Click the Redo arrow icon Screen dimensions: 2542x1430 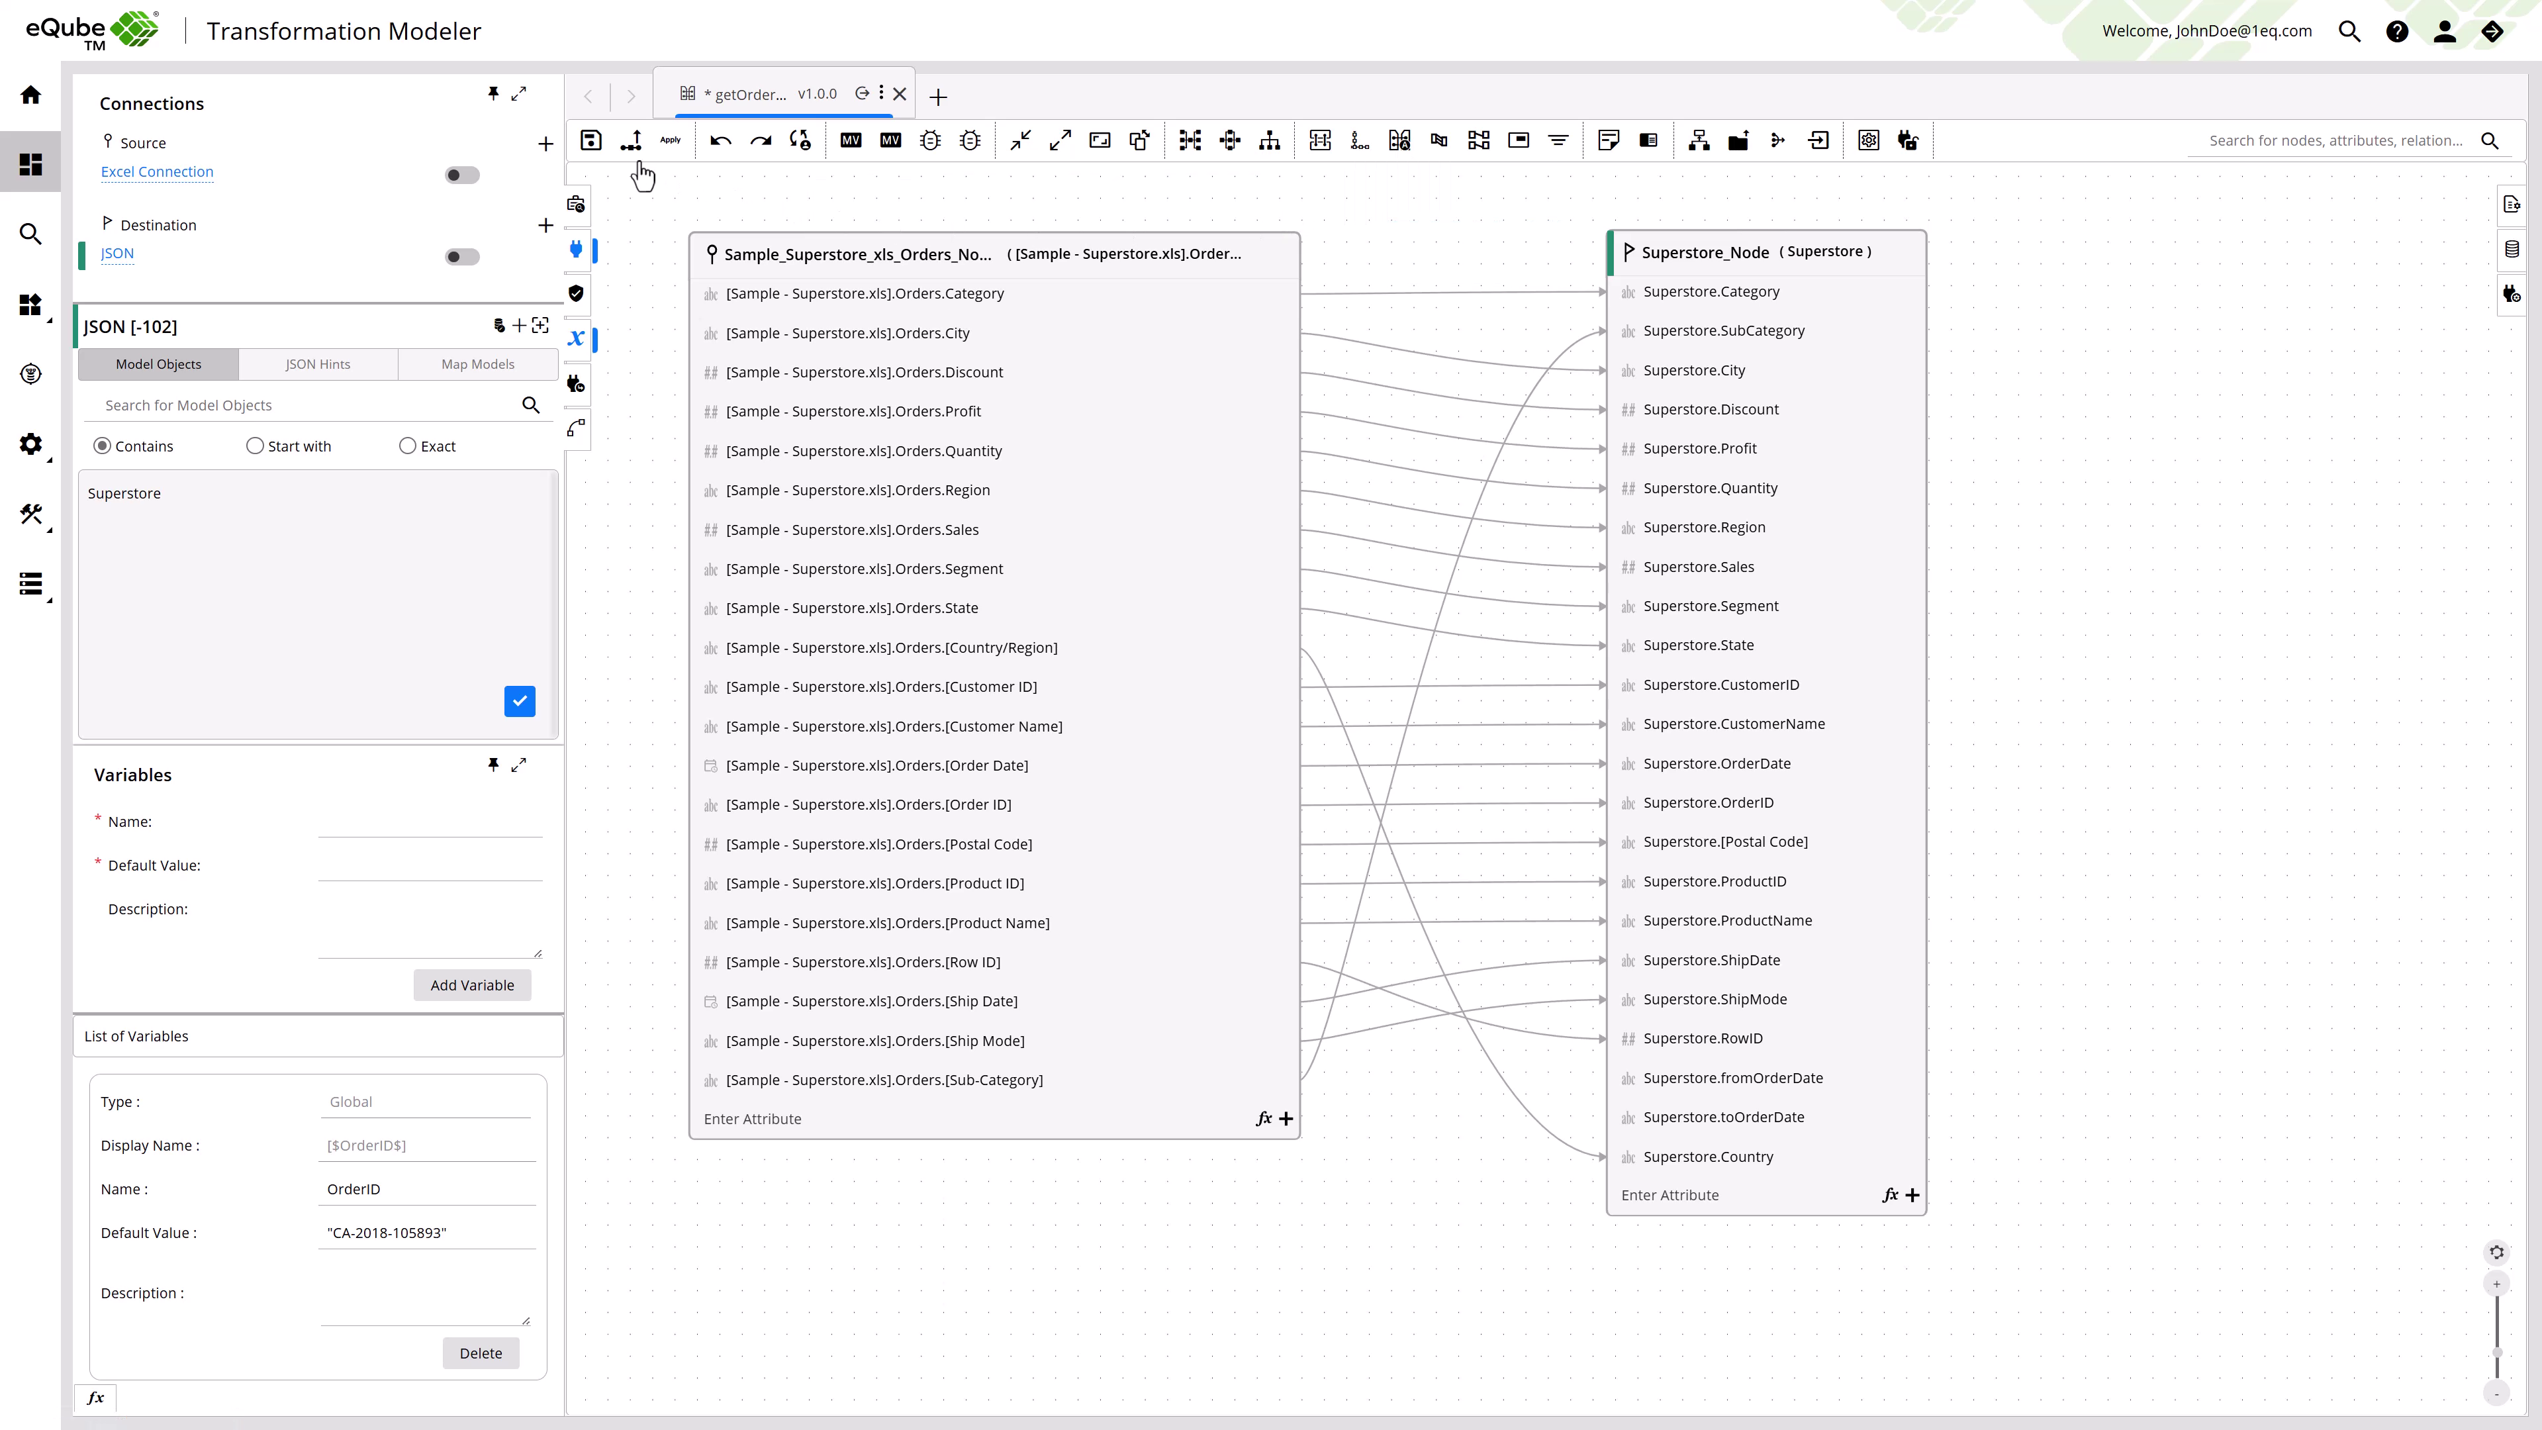pos(760,140)
